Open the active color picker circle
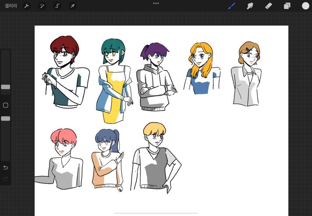The height and width of the screenshot is (216, 312). (x=305, y=6)
